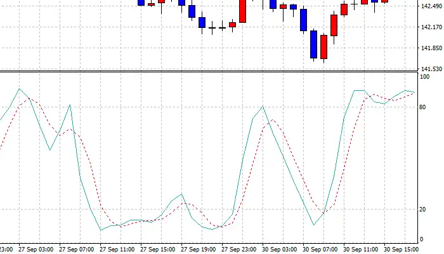Select the 27 Sep 07:00 time label
This screenshot has width=444, height=254.
(x=77, y=249)
